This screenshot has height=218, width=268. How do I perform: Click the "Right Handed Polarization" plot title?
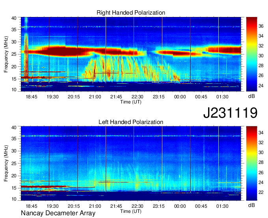pos(131,13)
